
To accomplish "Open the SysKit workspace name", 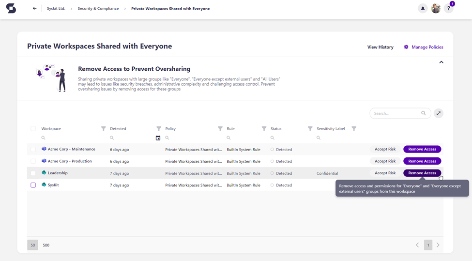I will click(53, 185).
